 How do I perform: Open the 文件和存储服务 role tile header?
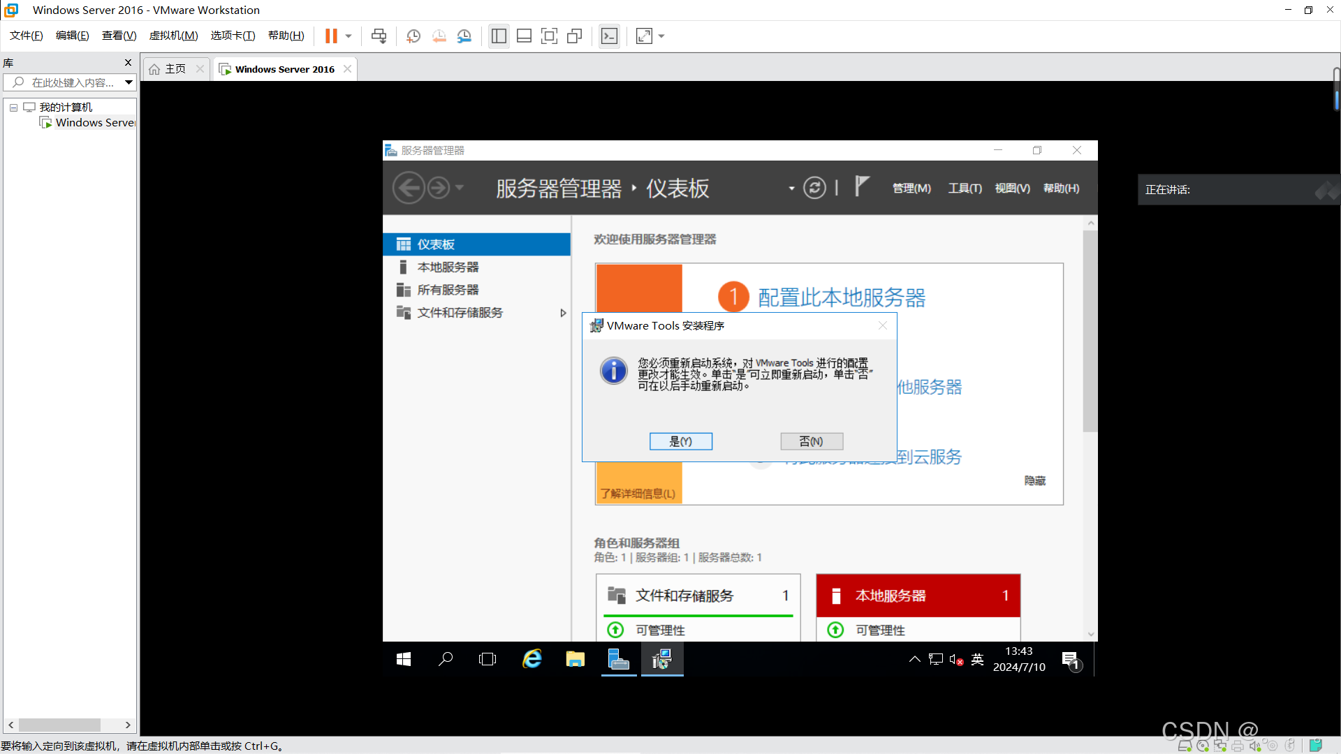click(x=698, y=596)
